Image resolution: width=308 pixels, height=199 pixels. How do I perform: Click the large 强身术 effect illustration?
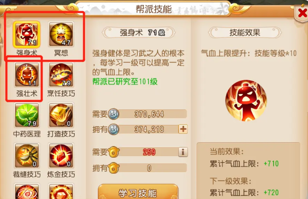coord(246,100)
